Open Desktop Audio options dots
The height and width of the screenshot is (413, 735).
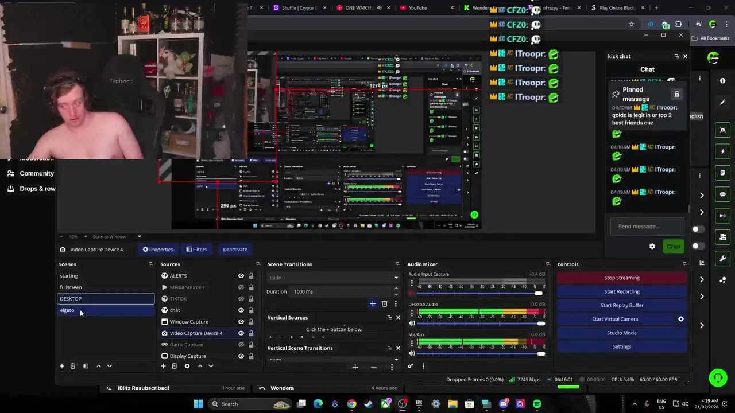tap(412, 313)
